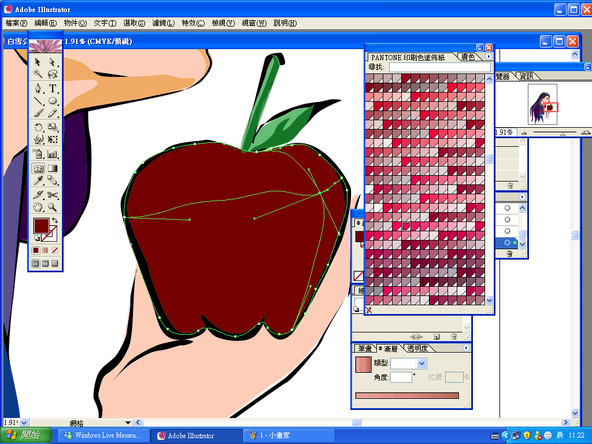Viewport: 592px width, 444px height.
Task: Switch to the 透明度 tab
Action: tap(417, 349)
